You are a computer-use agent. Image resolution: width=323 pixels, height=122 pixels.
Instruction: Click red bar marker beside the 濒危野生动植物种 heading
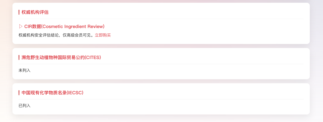[19, 57]
